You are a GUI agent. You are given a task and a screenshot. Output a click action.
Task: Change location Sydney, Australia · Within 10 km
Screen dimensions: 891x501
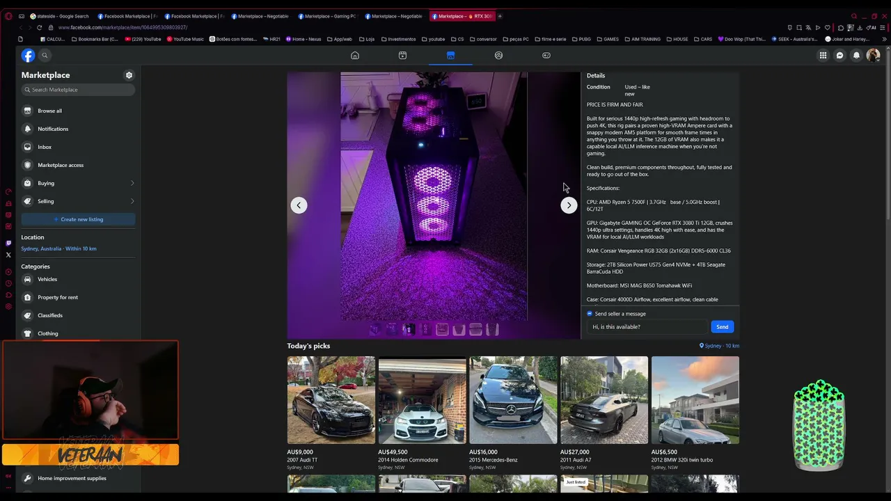[x=58, y=248]
